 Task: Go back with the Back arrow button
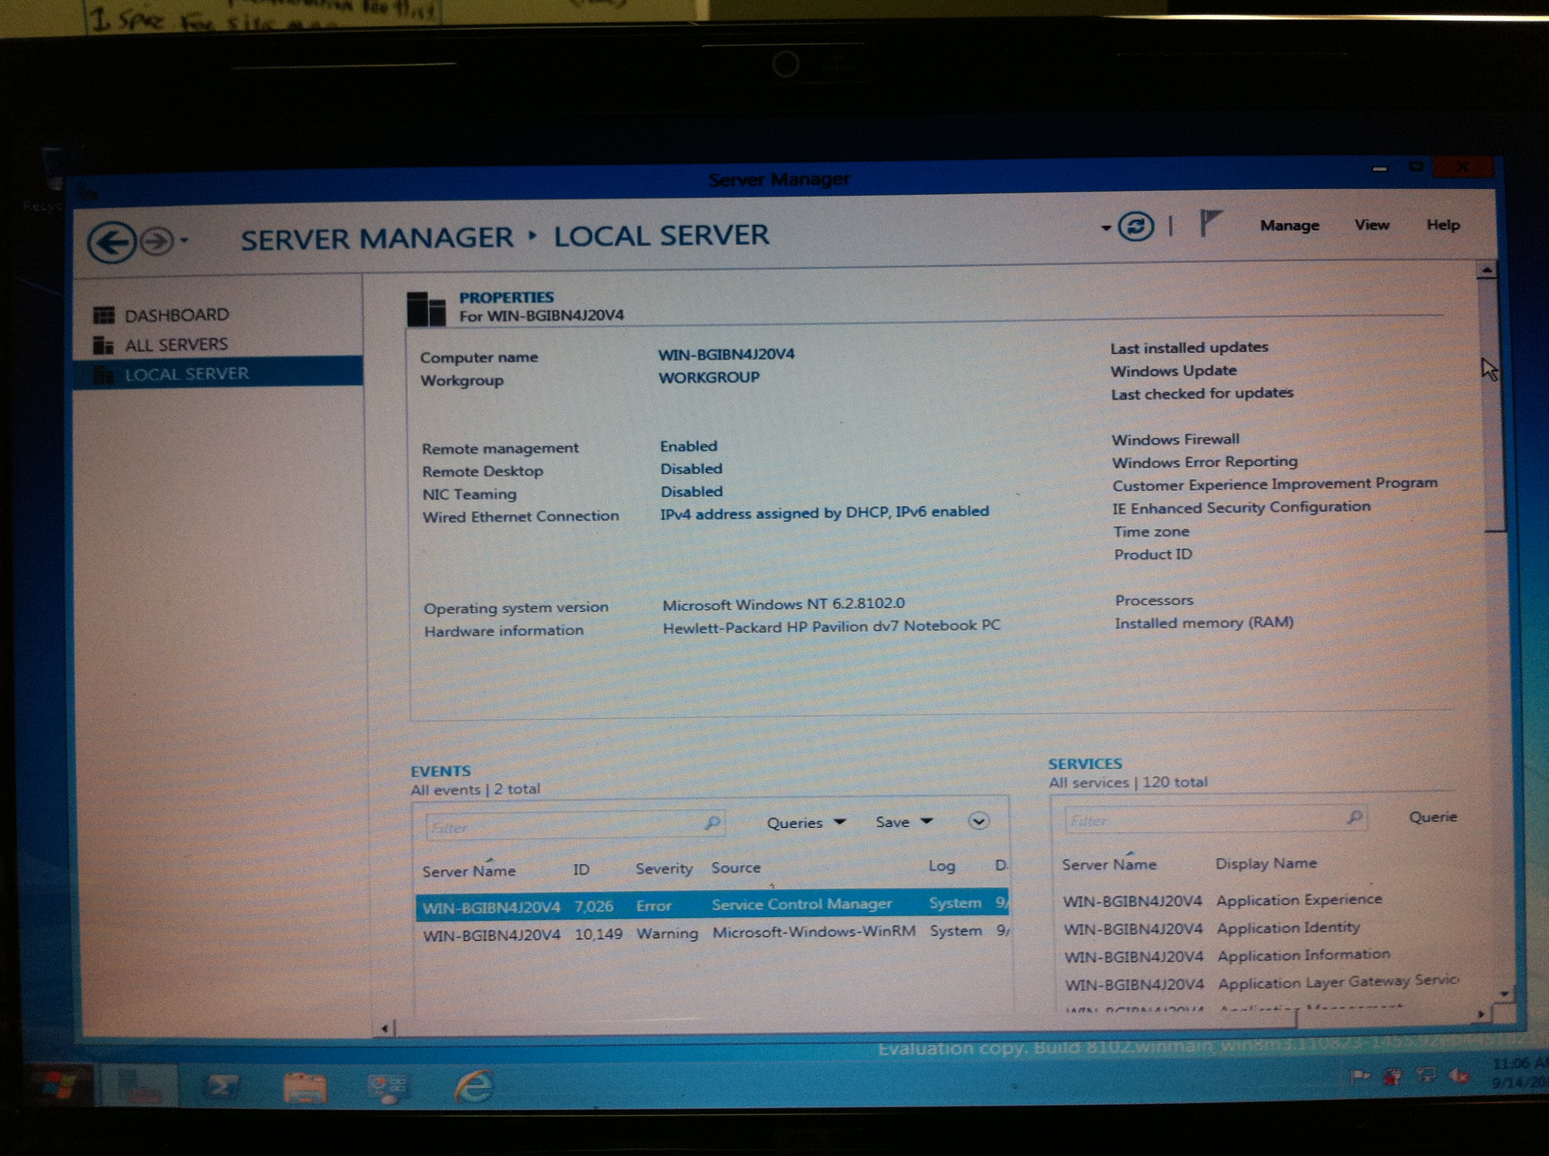coord(111,242)
